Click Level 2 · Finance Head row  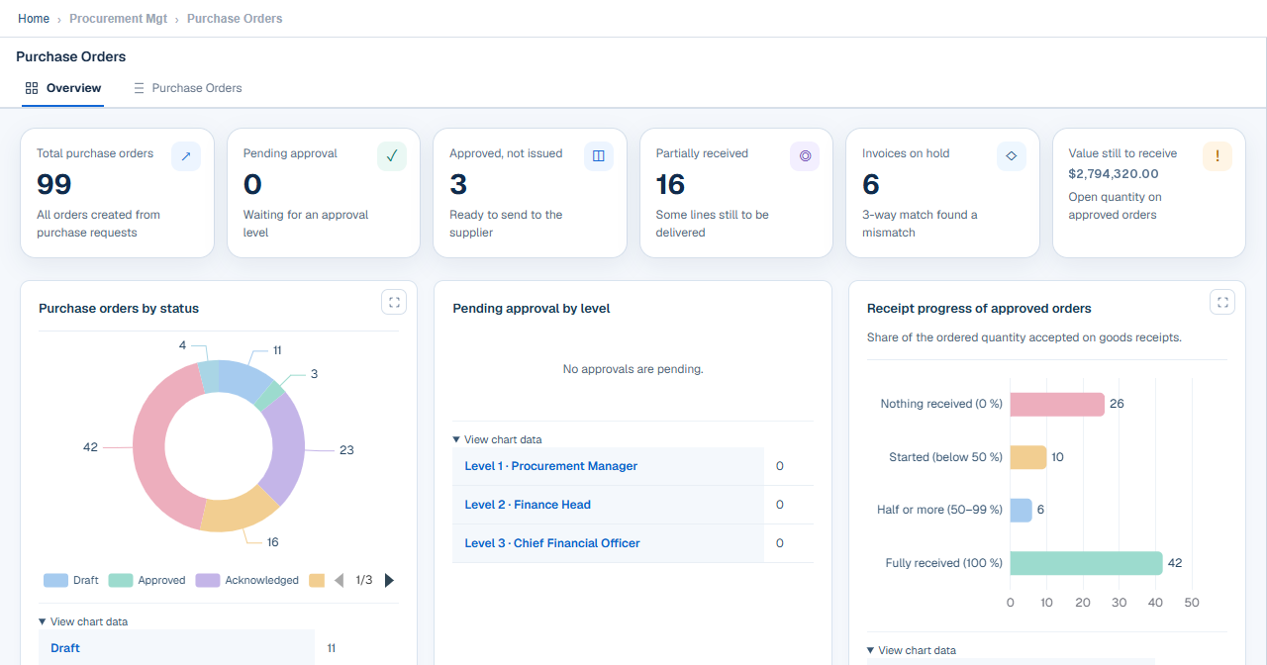pos(633,505)
